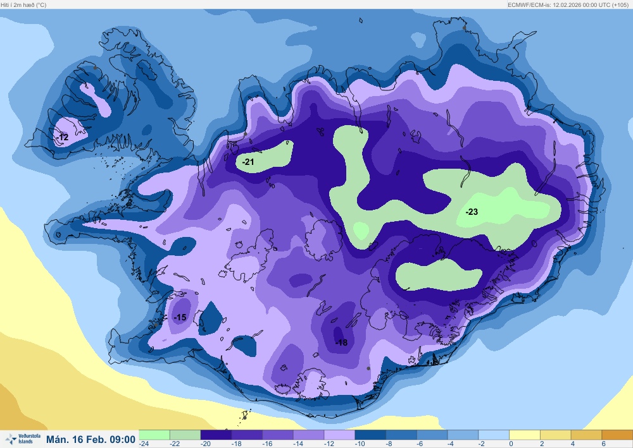Select the -12 temperature label in the Westfjords
This screenshot has height=448, width=633.
[x=62, y=137]
